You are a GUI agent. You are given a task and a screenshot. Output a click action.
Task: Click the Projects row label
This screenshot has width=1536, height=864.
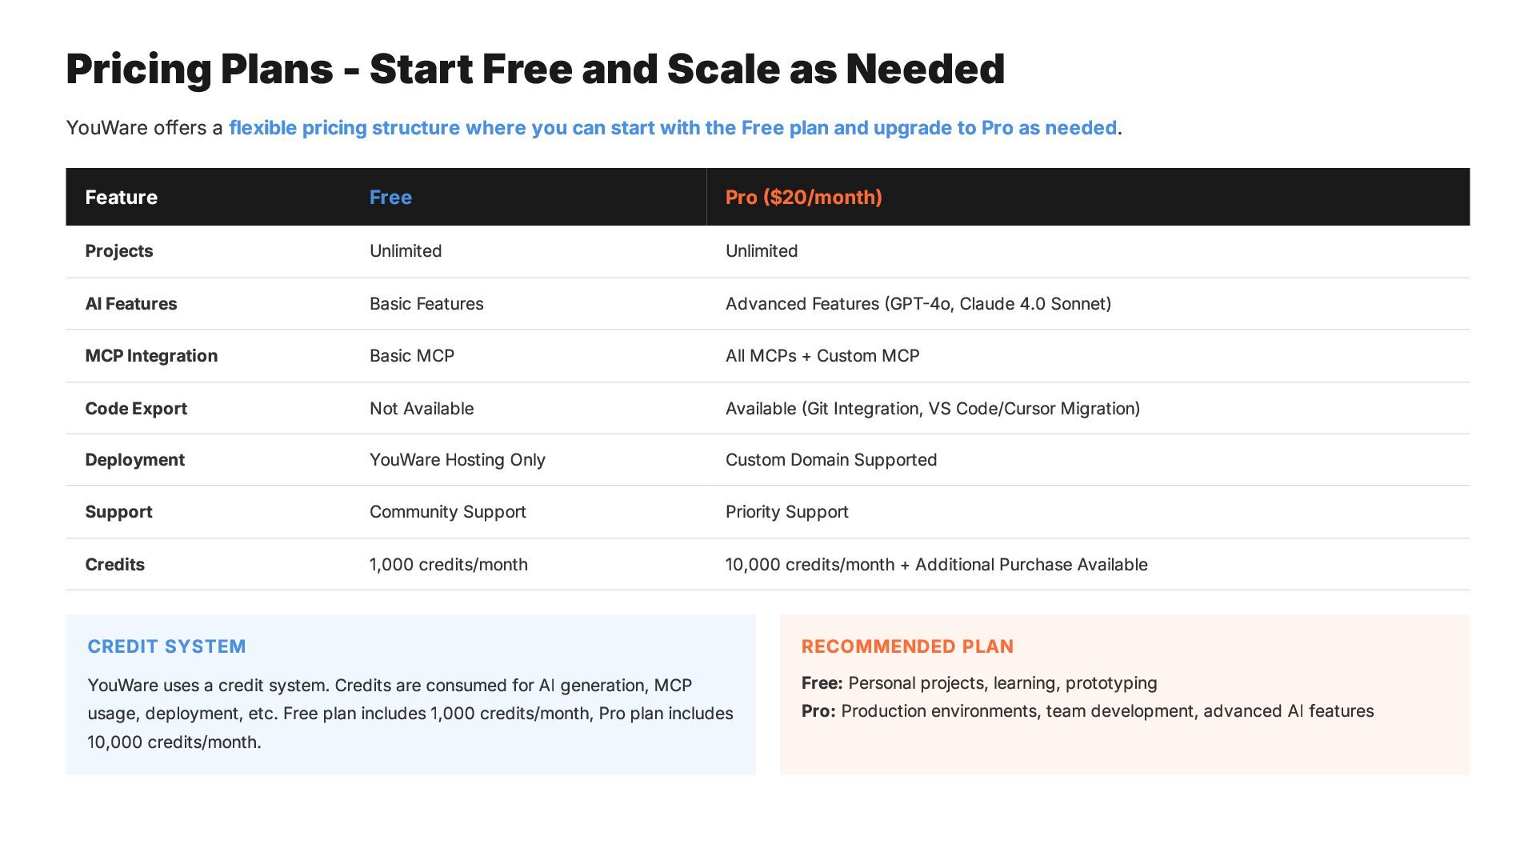(x=118, y=251)
